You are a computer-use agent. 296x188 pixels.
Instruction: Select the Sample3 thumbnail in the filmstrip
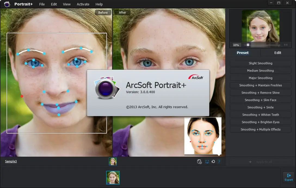(x=113, y=178)
